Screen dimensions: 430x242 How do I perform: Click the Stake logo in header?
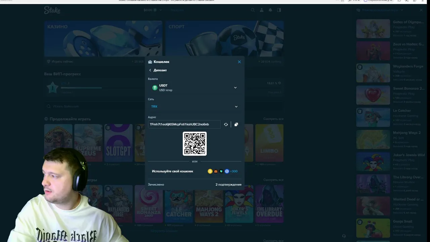click(52, 10)
